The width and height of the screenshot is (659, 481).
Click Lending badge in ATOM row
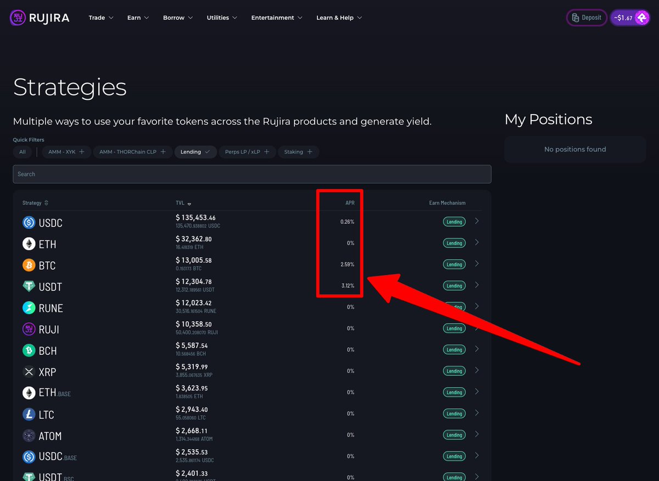454,435
